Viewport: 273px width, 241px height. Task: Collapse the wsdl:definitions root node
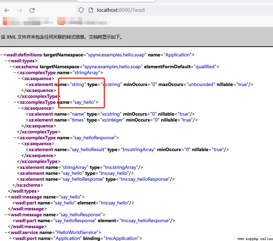click(x=1, y=55)
